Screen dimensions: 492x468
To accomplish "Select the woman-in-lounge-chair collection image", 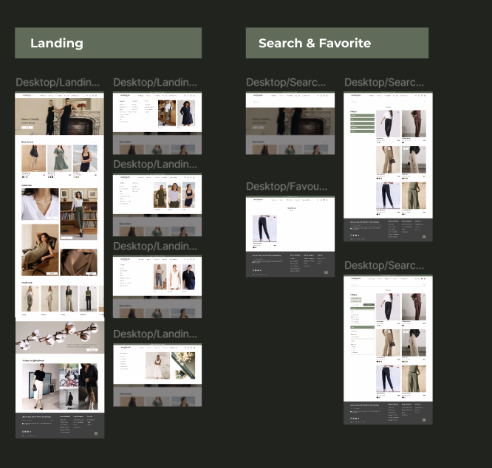I will tap(40, 250).
